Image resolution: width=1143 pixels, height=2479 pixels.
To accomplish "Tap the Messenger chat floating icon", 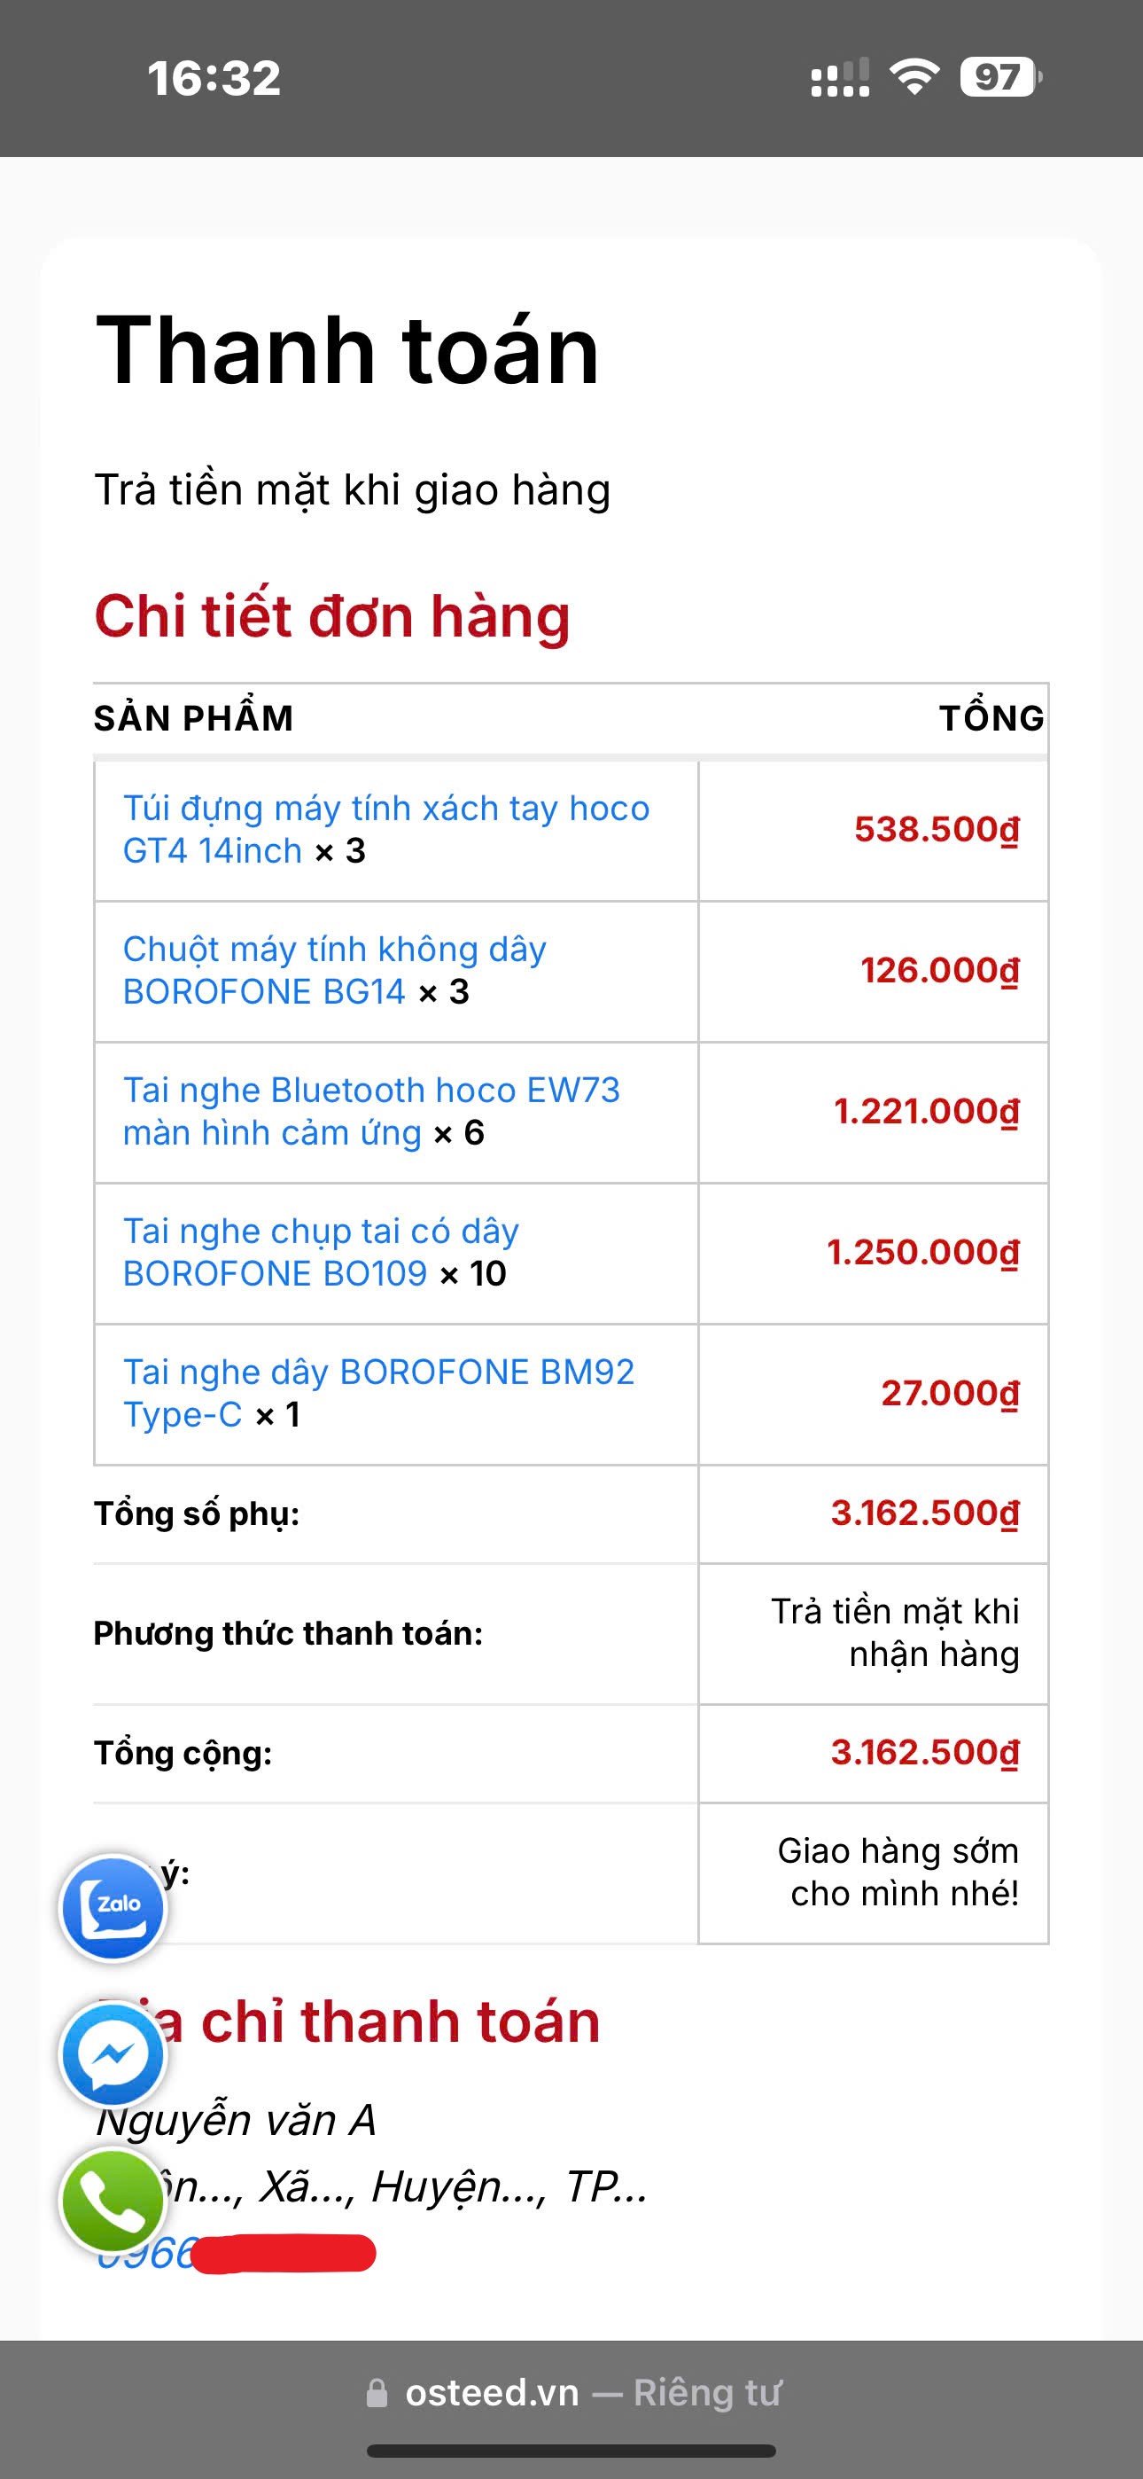I will pos(113,2054).
